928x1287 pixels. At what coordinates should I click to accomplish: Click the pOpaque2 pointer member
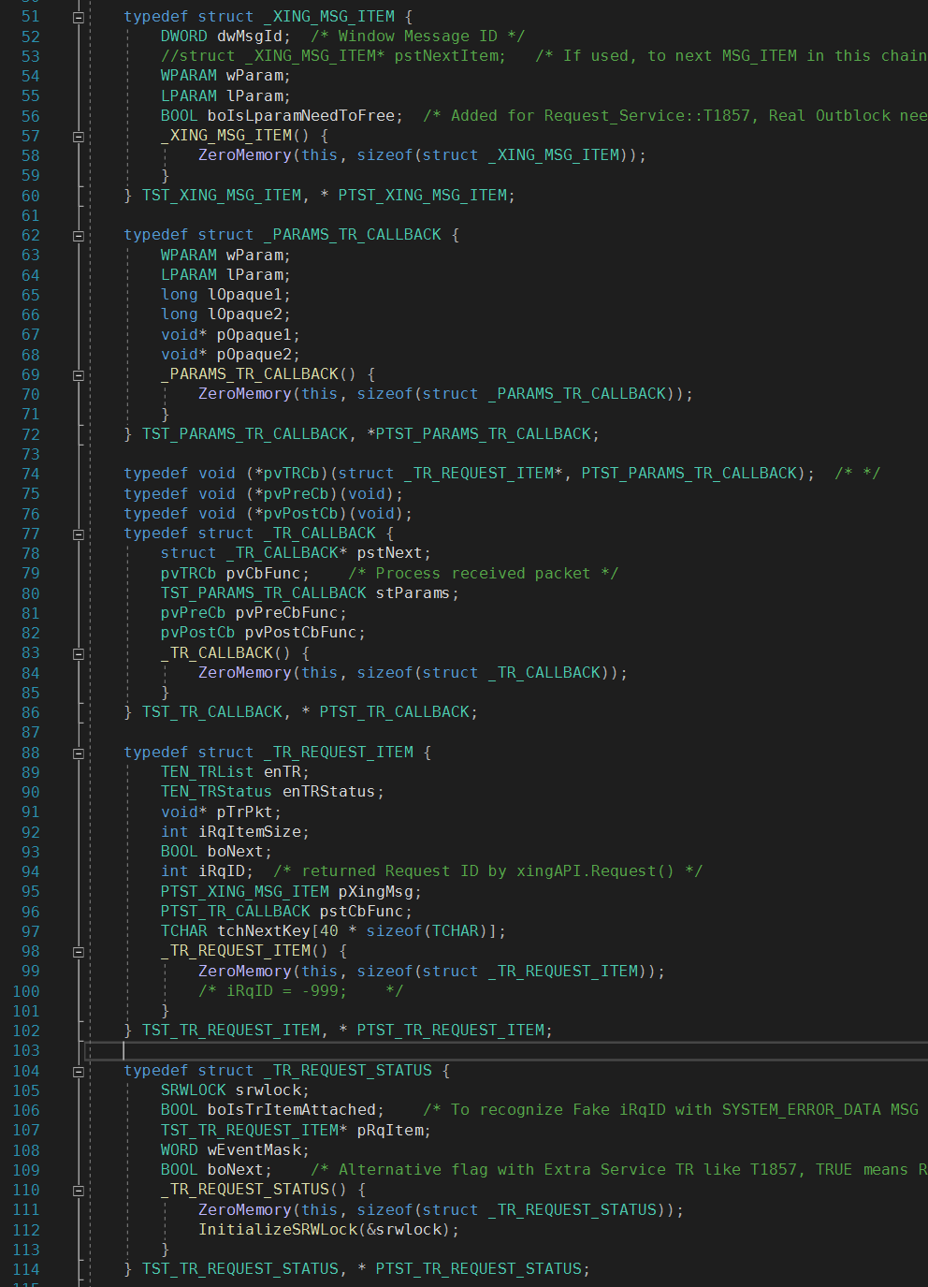click(254, 355)
